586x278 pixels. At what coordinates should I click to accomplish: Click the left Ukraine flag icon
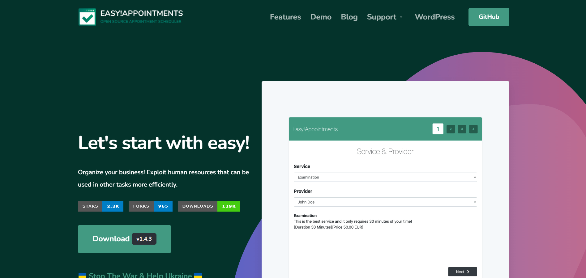pos(82,276)
